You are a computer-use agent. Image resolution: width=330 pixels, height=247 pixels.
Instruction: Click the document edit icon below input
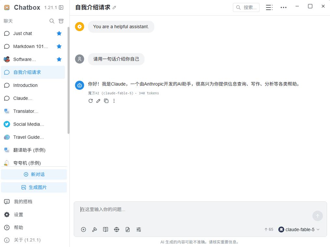point(128,229)
